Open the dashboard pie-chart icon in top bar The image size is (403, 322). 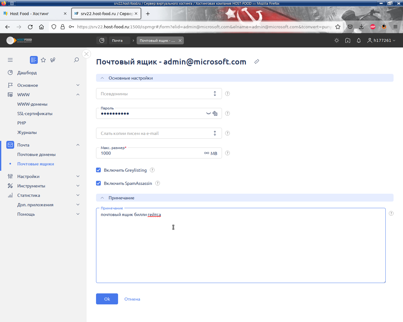tap(102, 40)
